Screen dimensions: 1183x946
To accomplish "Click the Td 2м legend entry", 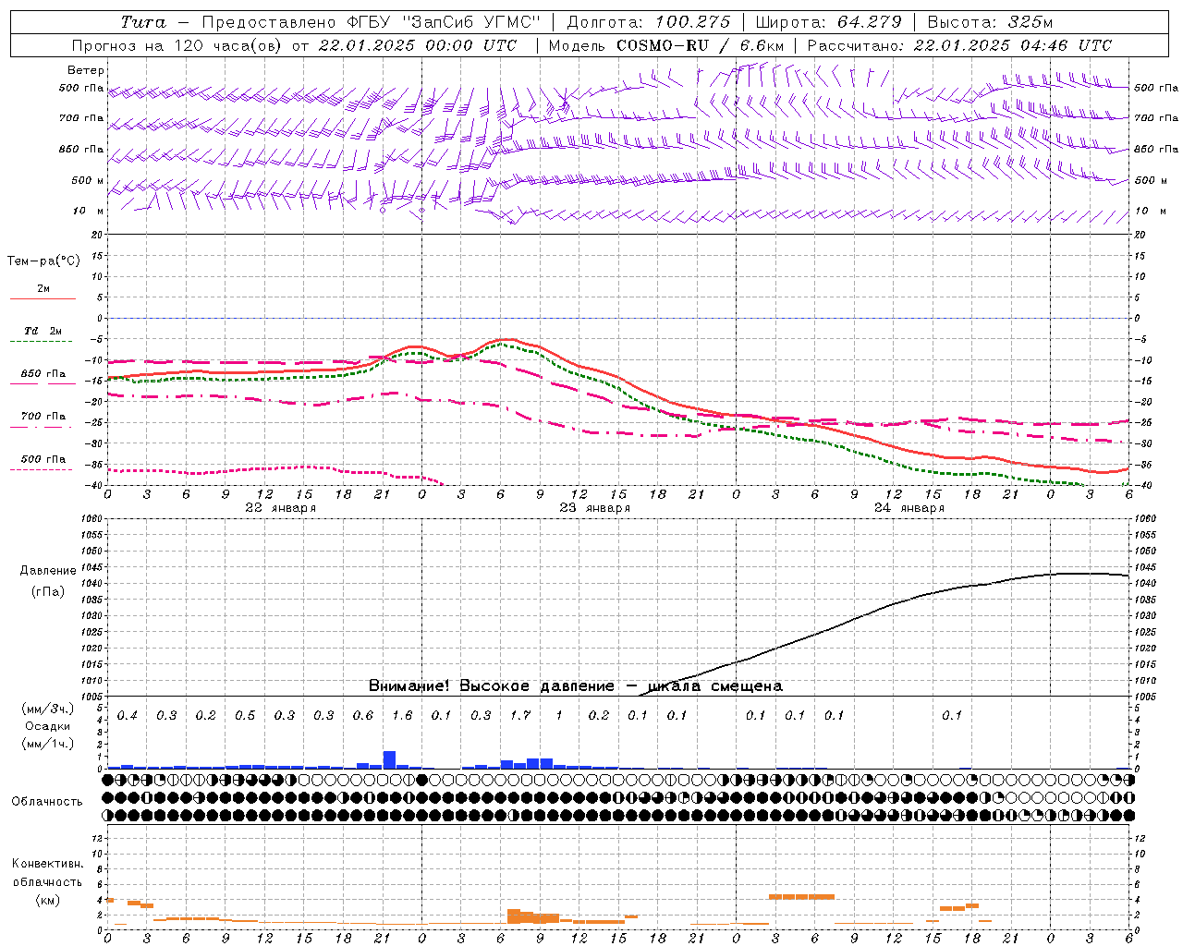I will tap(43, 331).
